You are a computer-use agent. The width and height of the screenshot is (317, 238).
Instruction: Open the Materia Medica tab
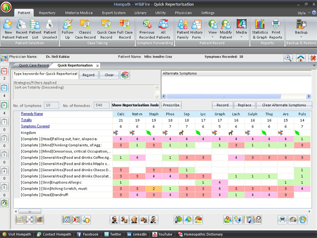[79, 13]
